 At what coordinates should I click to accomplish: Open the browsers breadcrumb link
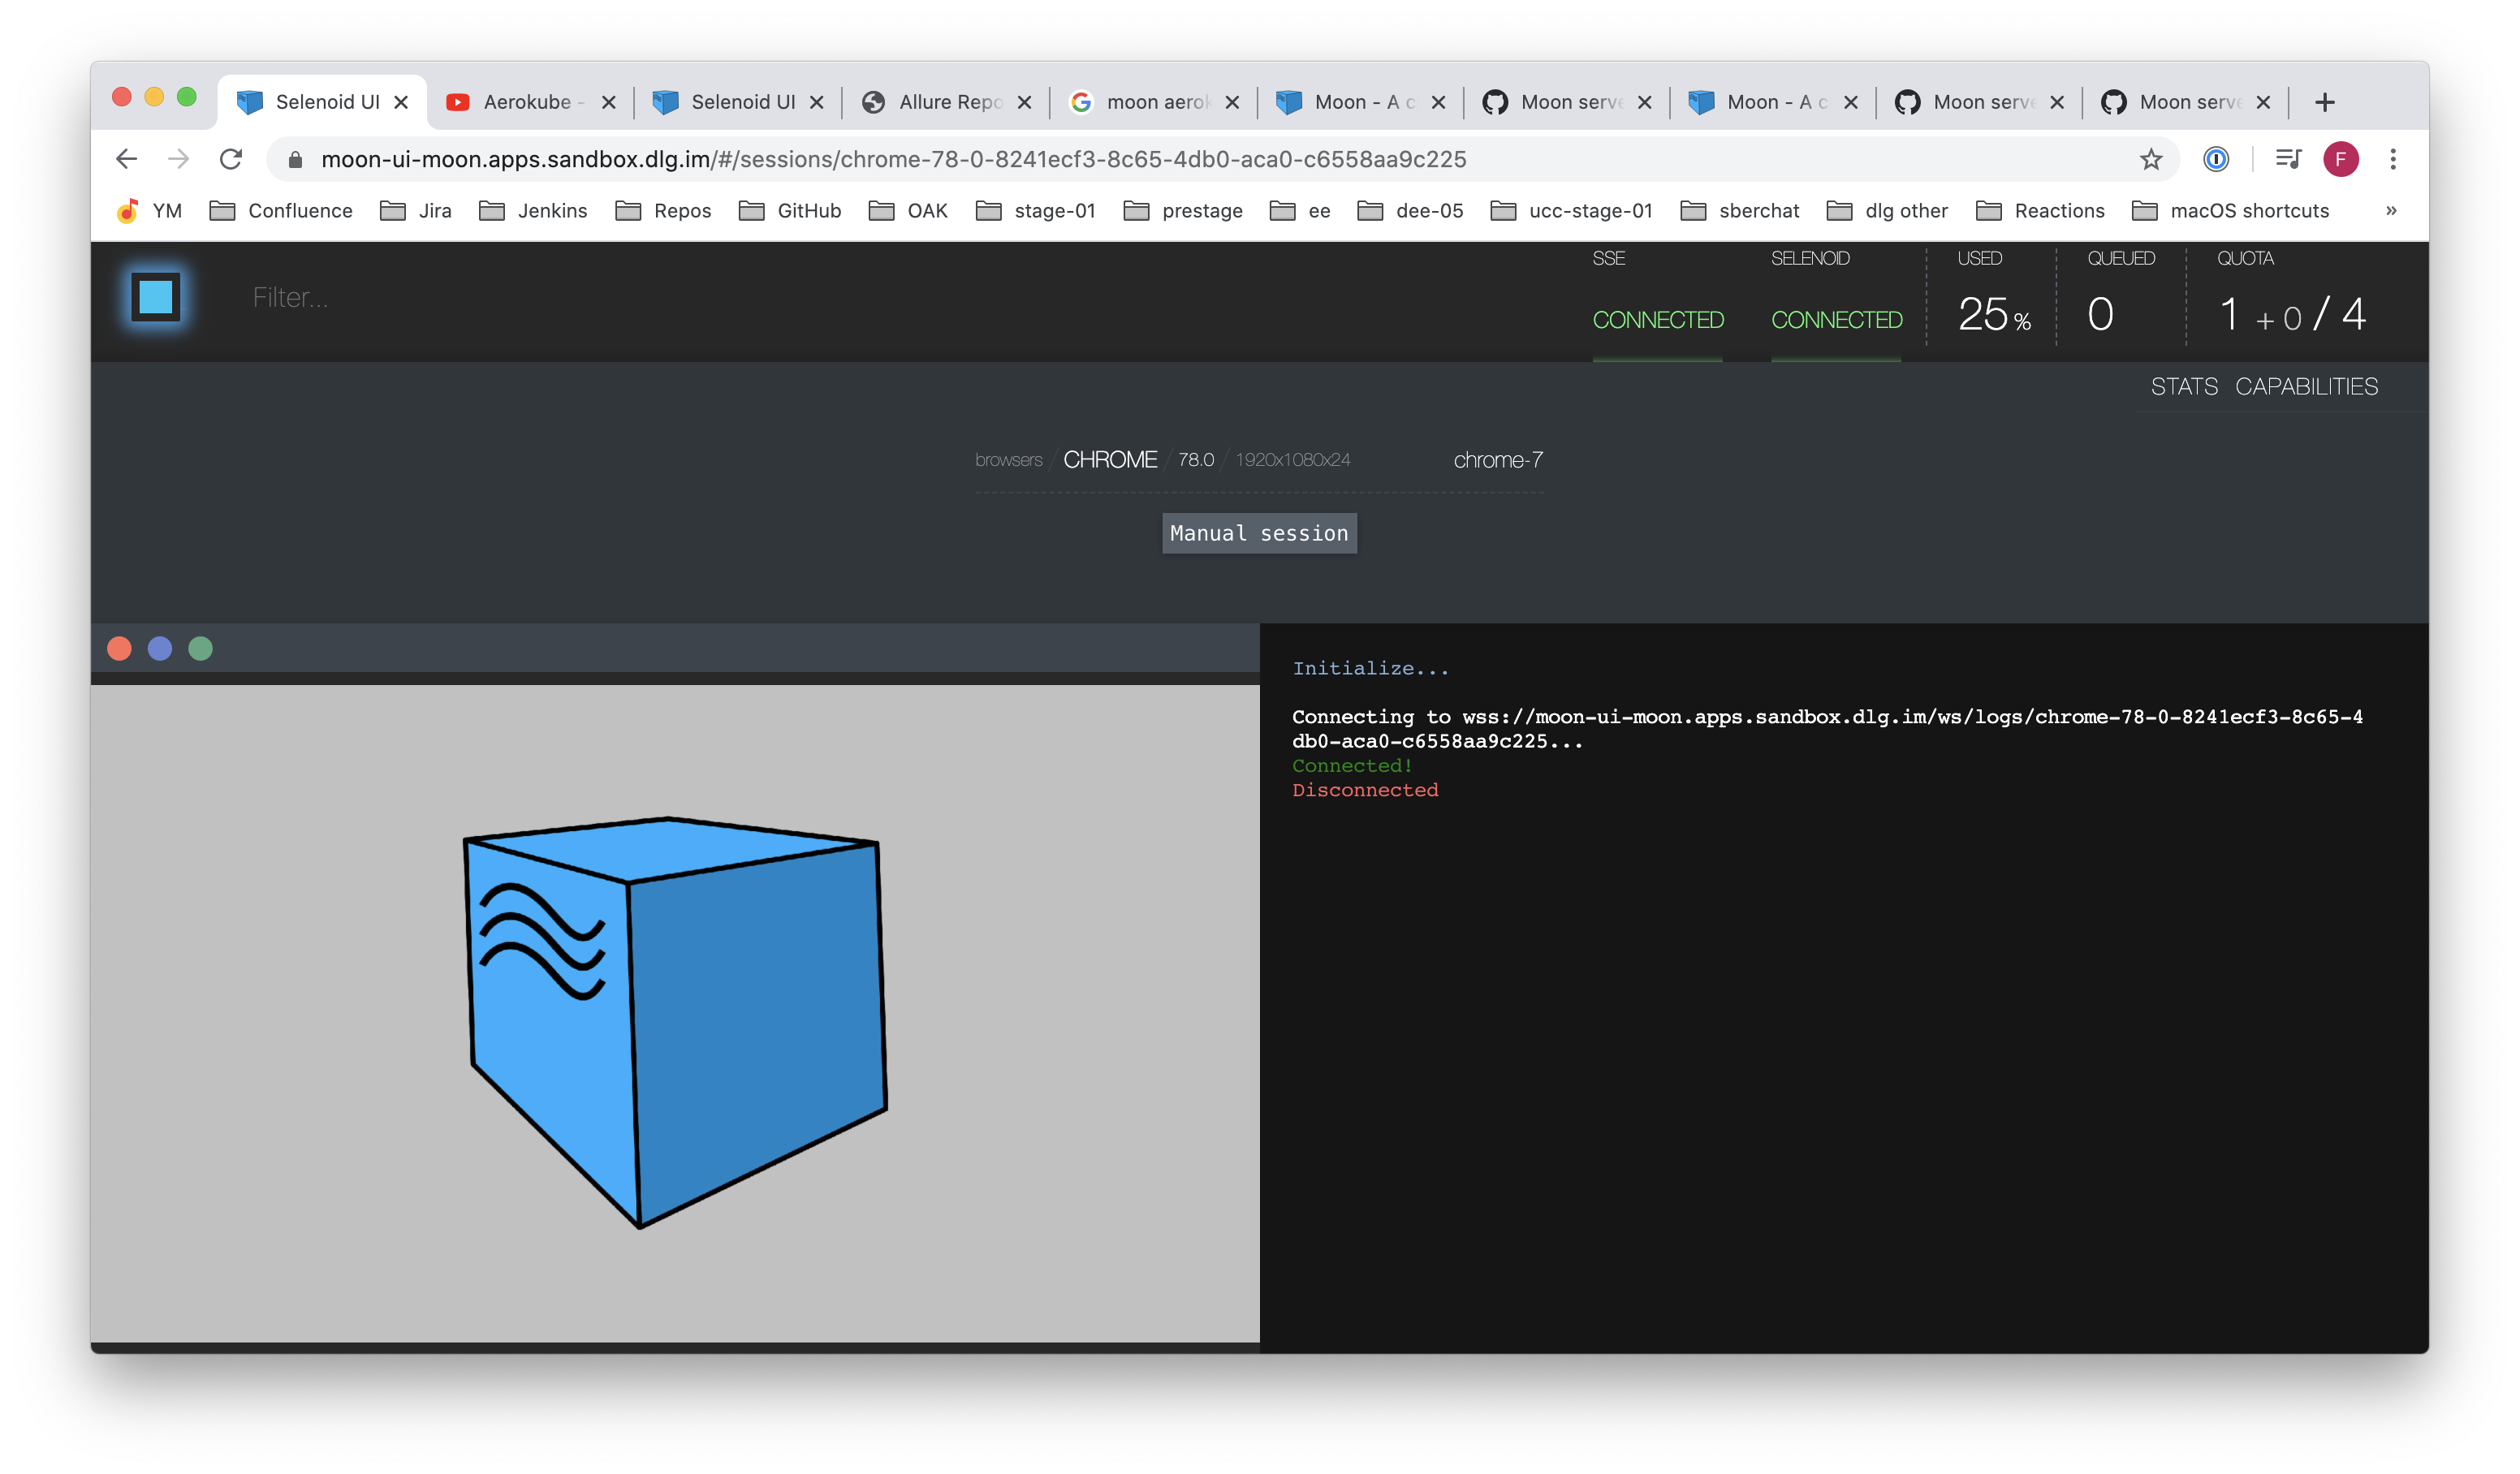(1009, 460)
